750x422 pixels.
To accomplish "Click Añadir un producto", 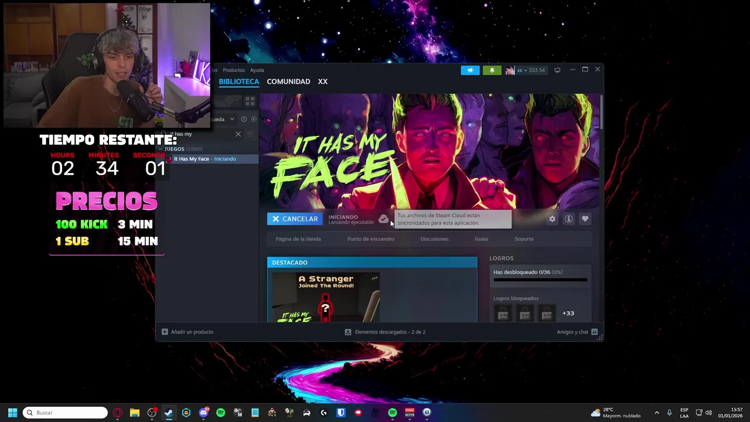I will [x=187, y=332].
